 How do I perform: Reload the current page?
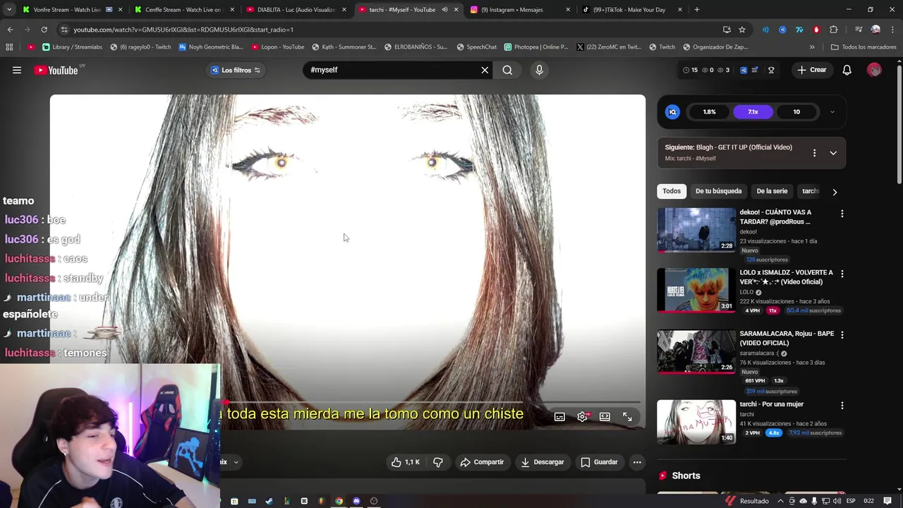[x=44, y=30]
